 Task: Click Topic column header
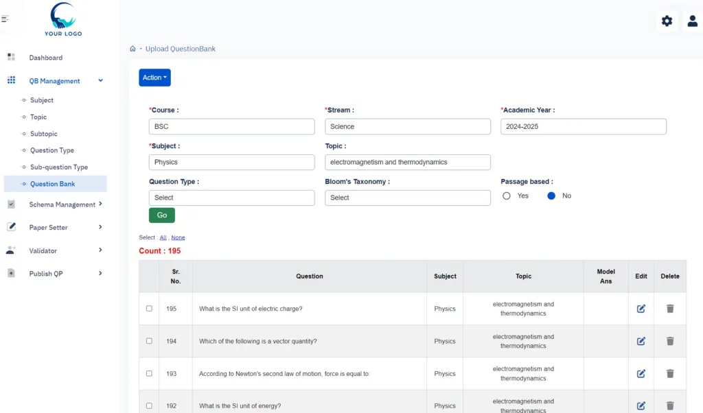[x=523, y=276]
